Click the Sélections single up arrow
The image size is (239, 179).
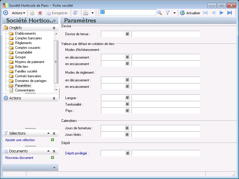[48, 133]
